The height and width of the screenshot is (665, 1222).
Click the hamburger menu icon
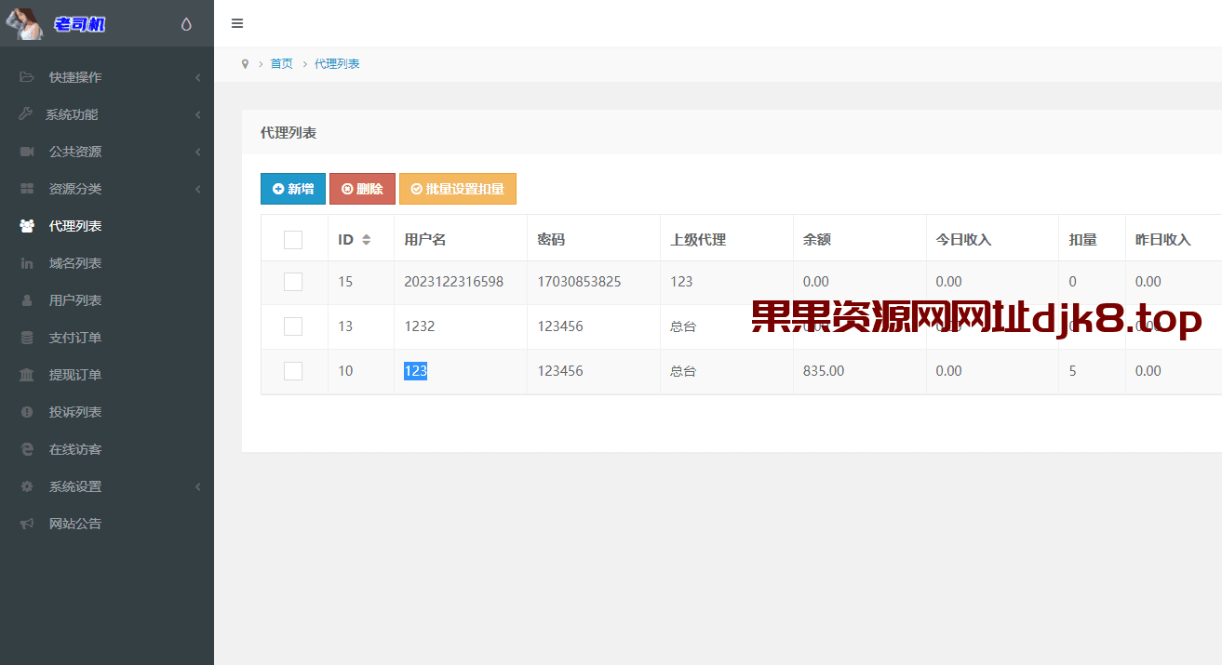tap(237, 23)
